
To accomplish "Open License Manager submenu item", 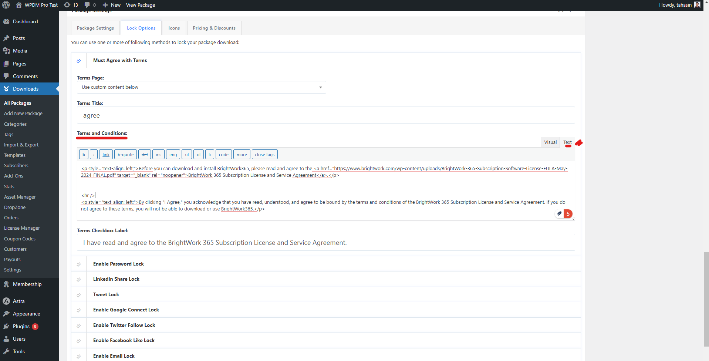I will point(22,228).
